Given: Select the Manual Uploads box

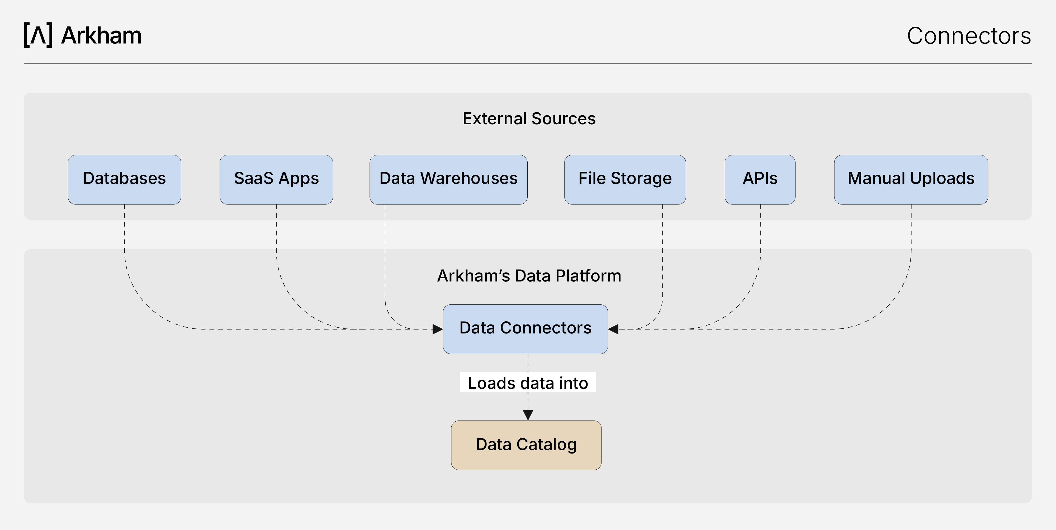Looking at the screenshot, I should [911, 180].
